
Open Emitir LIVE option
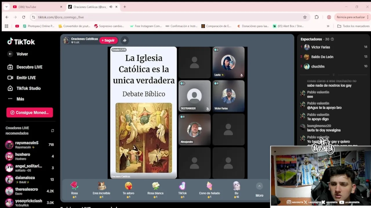coord(22,78)
